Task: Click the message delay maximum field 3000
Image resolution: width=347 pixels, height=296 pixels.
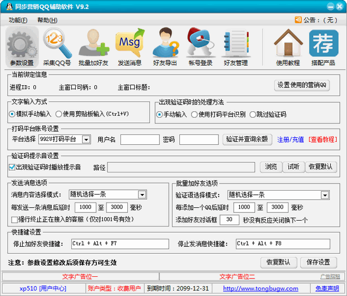Action: point(117,207)
